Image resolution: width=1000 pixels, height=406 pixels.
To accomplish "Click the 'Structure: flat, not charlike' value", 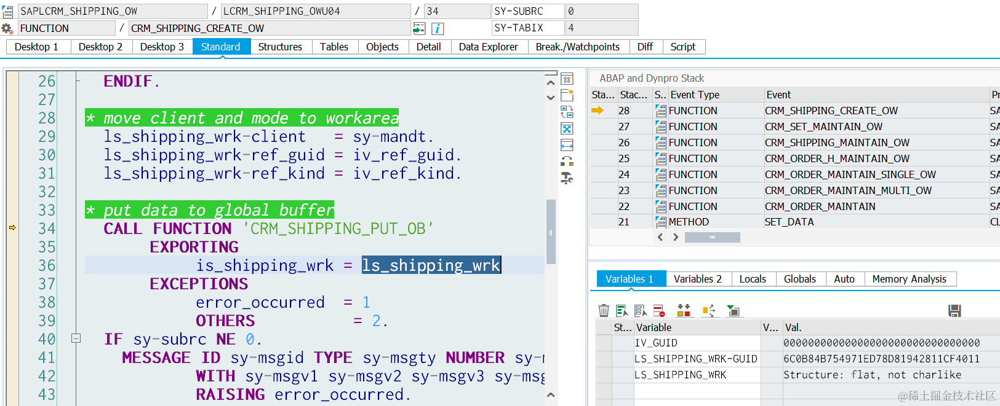I will [873, 375].
